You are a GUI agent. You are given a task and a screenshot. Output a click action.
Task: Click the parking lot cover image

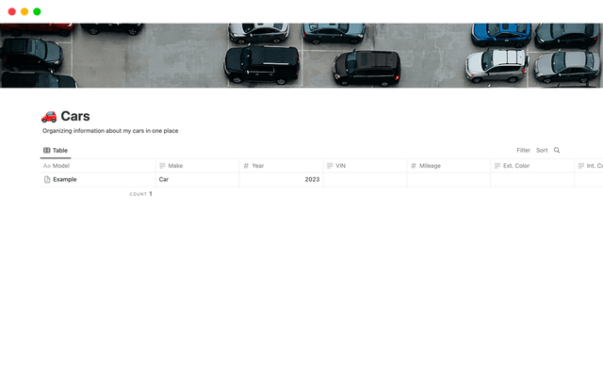tap(301, 55)
